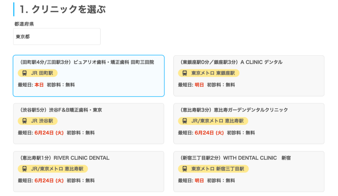Image resolution: width=338 pixels, height=196 pixels.
Task: Click the train icon beside JR 田町駅
Action: [25, 73]
